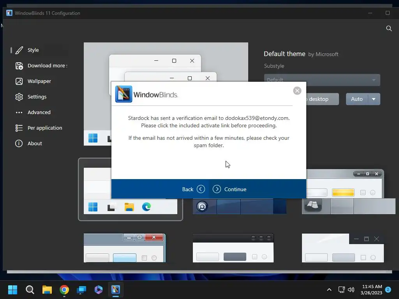Image resolution: width=399 pixels, height=299 pixels.
Task: Click the Wallpaper picture icon
Action: tap(19, 81)
